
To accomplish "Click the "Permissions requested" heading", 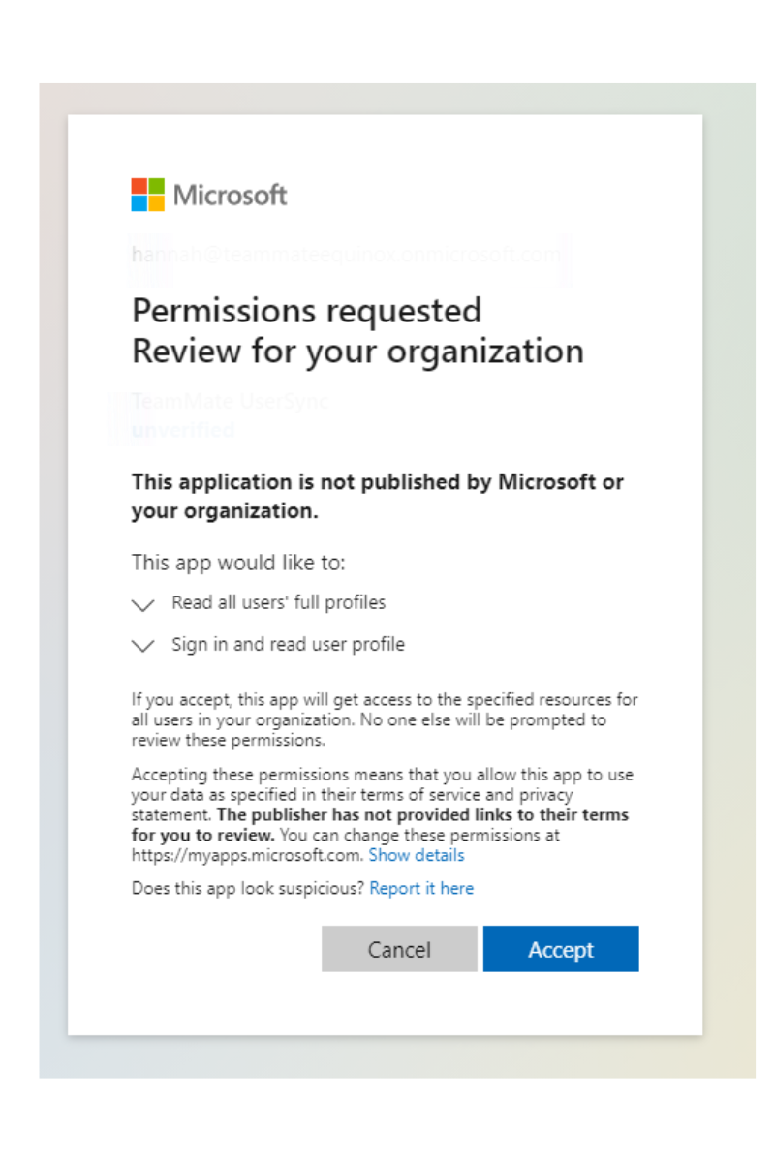I will click(306, 310).
